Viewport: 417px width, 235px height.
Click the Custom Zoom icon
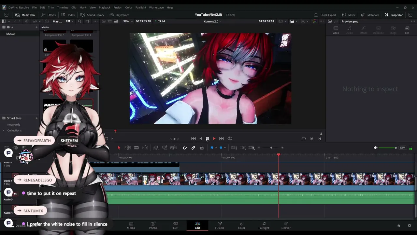(x=252, y=148)
